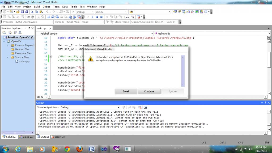Click the Save All toolbar icon

pos(27,12)
